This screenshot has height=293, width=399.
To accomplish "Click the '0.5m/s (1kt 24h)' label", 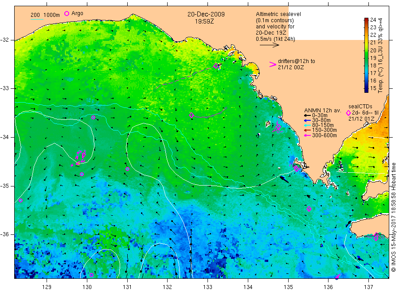I will (x=276, y=39).
